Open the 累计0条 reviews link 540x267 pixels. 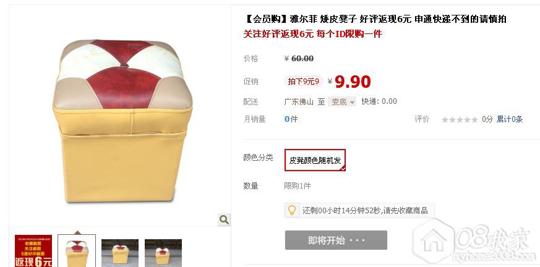pos(509,119)
